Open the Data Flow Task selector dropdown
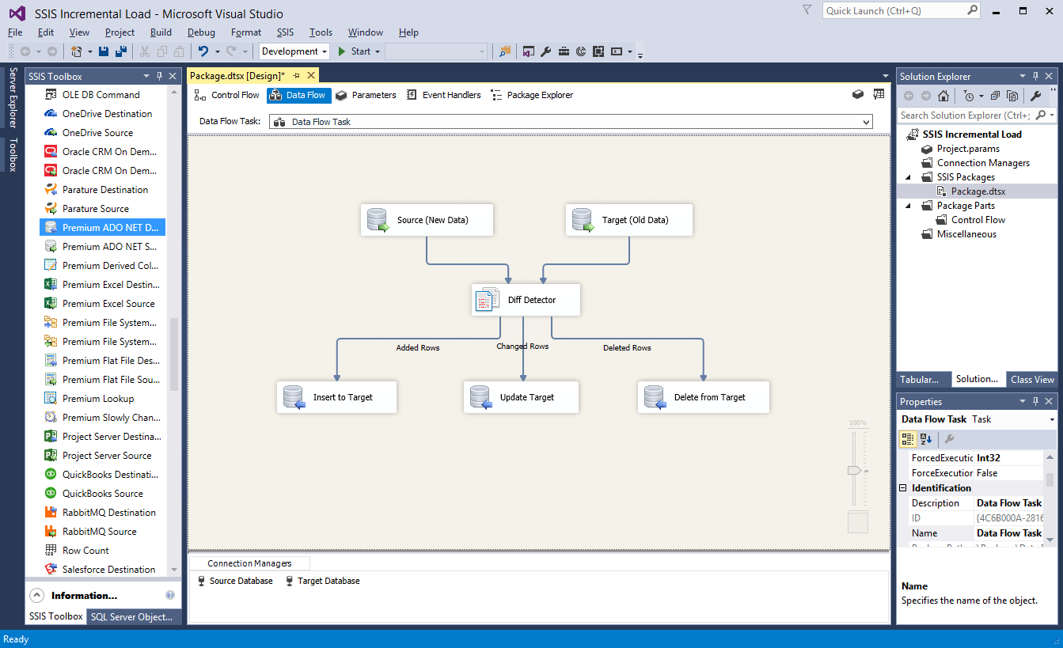 [x=867, y=122]
